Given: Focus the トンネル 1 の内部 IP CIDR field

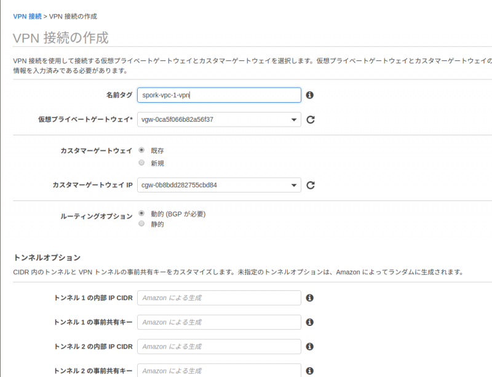Looking at the screenshot, I should tap(219, 298).
